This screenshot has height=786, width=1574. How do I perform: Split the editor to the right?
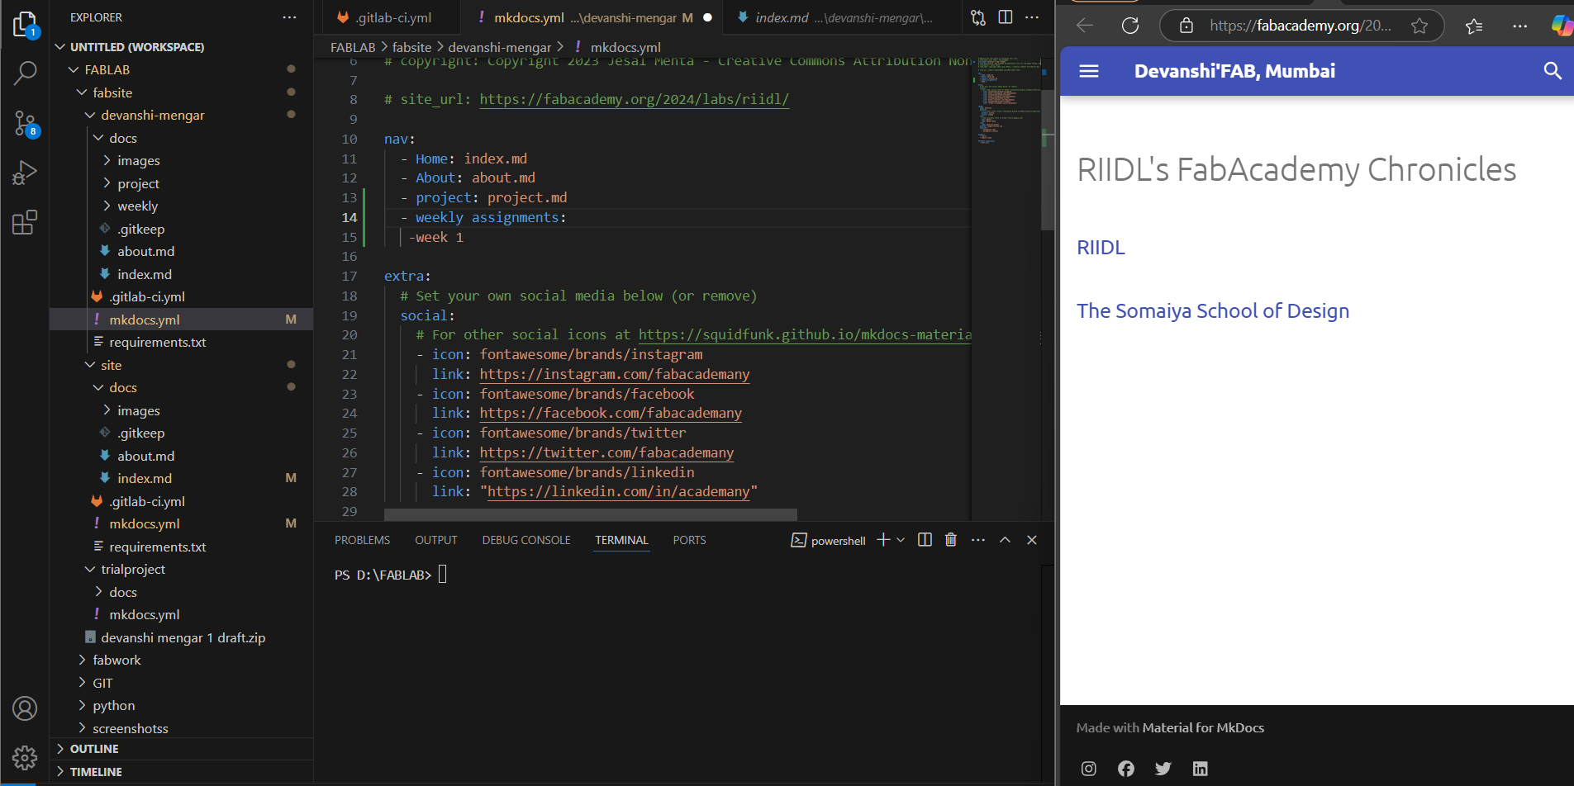(1006, 17)
